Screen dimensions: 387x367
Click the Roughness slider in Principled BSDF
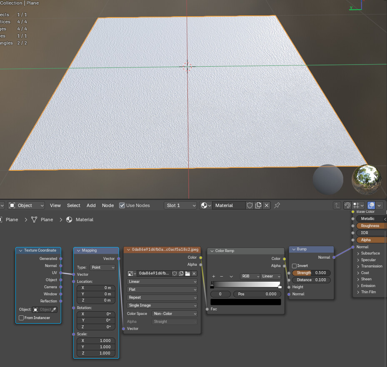point(371,226)
